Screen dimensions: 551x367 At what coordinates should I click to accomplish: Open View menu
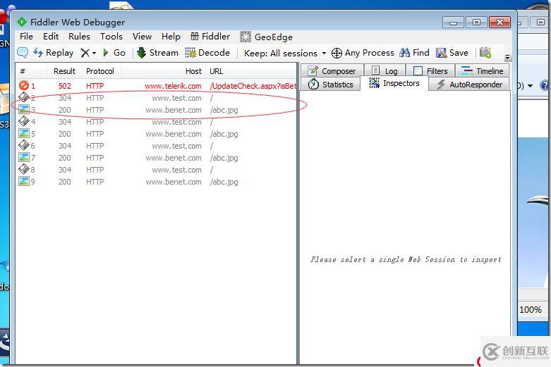[142, 37]
